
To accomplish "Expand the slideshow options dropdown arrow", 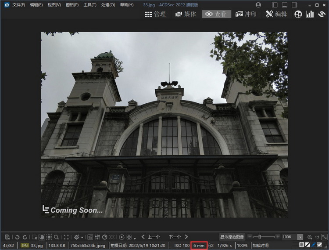I will click(x=135, y=237).
